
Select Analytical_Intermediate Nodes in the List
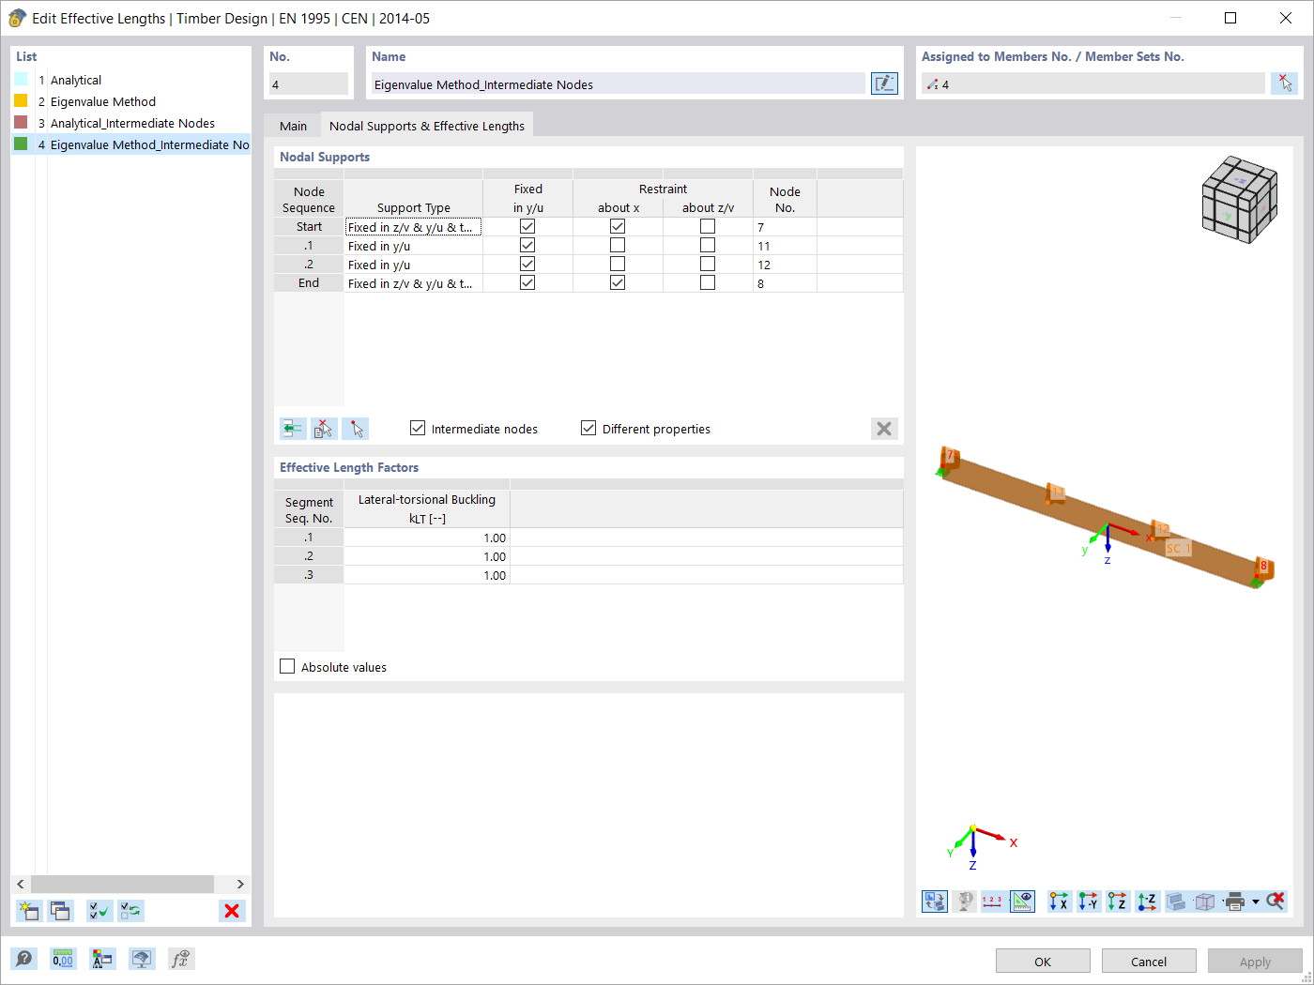tap(131, 122)
